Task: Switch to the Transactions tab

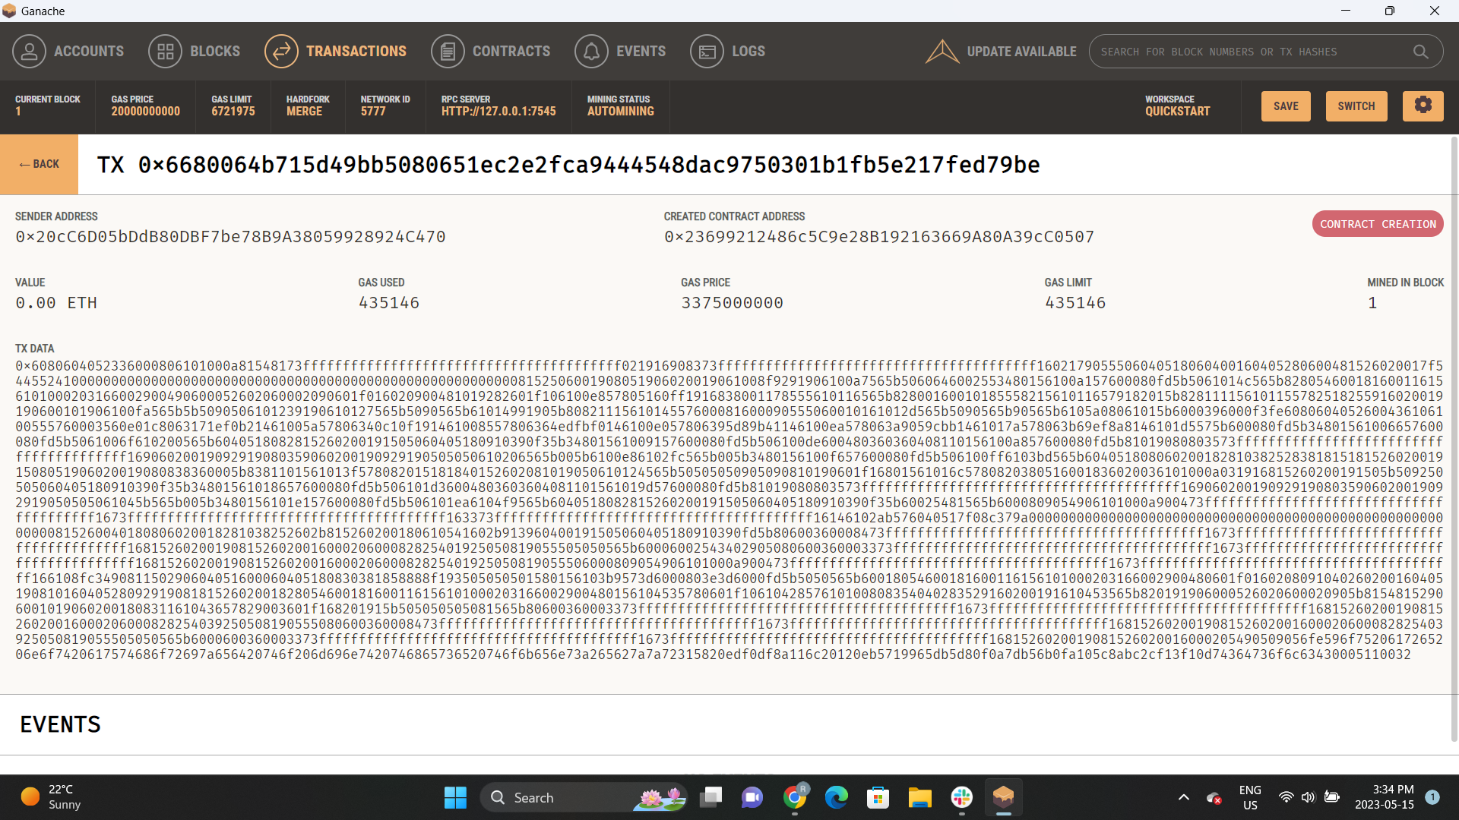Action: tap(356, 51)
